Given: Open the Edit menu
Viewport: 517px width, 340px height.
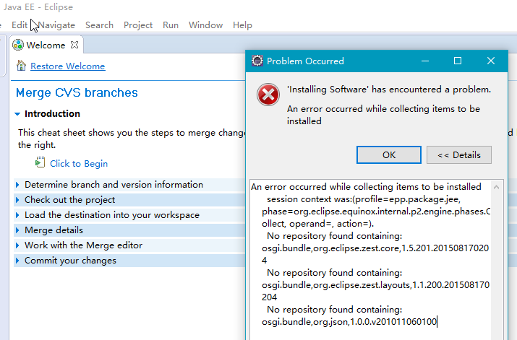Looking at the screenshot, I should (20, 25).
